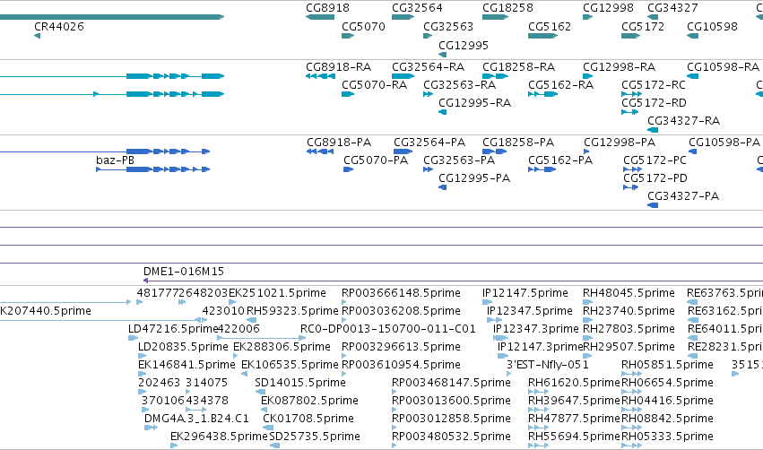Click the EK296438.5prime EST label
Viewport: 763px width, 450px height.
[x=219, y=437]
